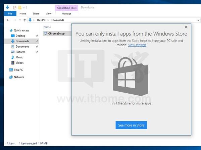Screen dimensions: 201x150
Task: Click the pin icon beside Documents
Action: [37, 47]
